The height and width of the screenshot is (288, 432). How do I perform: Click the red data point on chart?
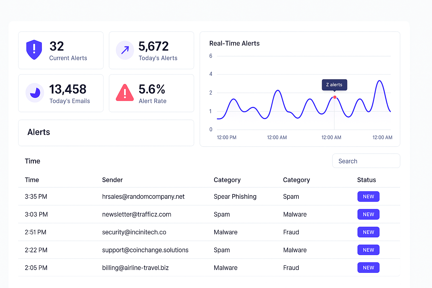(335, 97)
